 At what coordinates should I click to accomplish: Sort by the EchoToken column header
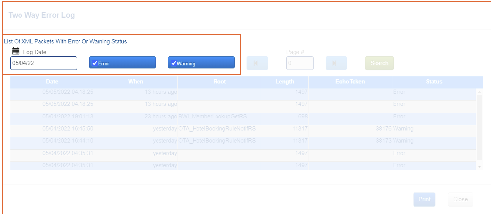point(350,82)
